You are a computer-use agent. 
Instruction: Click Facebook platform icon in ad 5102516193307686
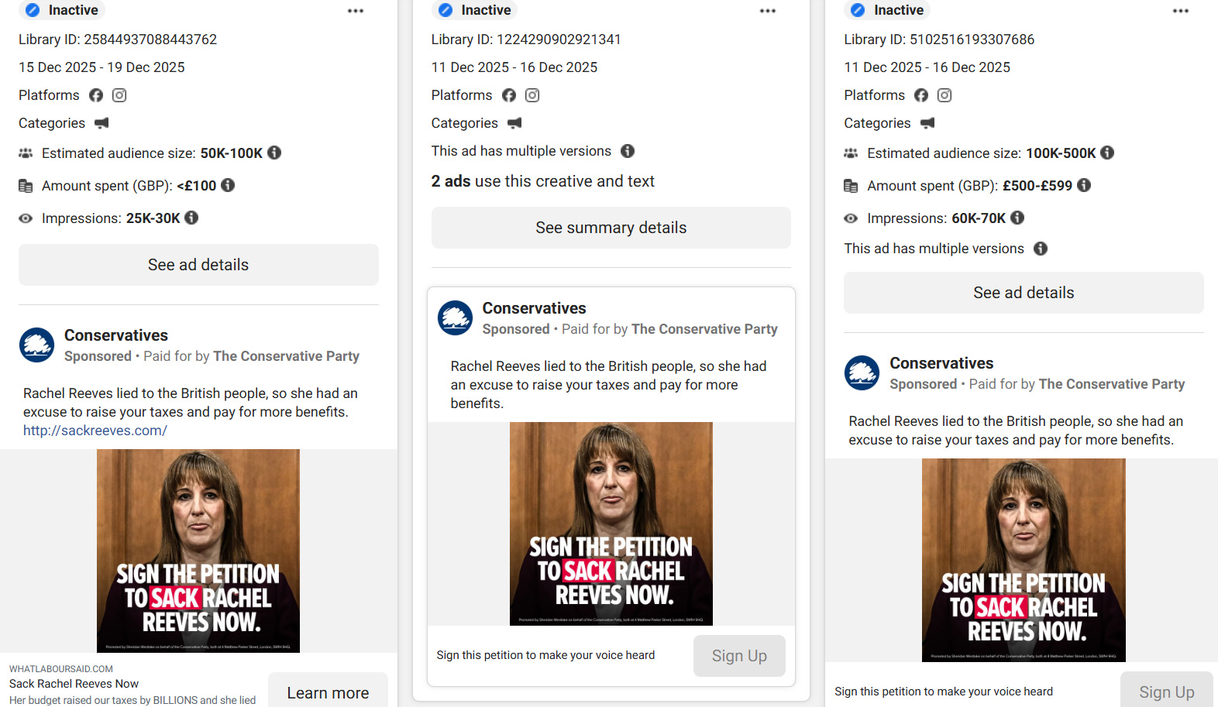921,95
